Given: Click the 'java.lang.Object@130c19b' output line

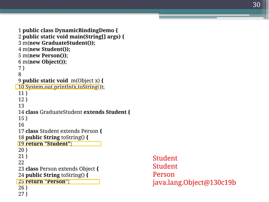Looking at the screenshot, I should (x=194, y=183).
